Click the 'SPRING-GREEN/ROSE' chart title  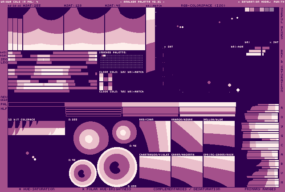pos(219,155)
